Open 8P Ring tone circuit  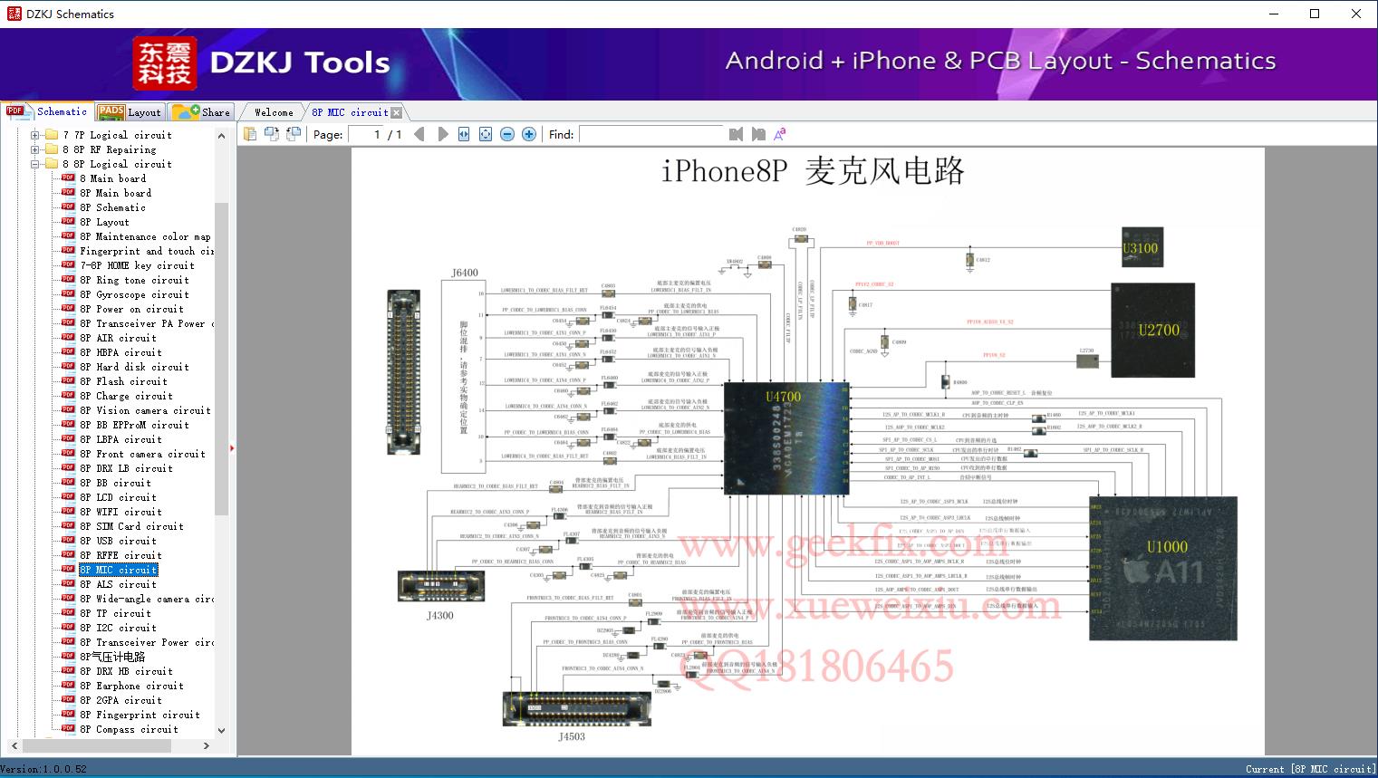pyautogui.click(x=134, y=280)
